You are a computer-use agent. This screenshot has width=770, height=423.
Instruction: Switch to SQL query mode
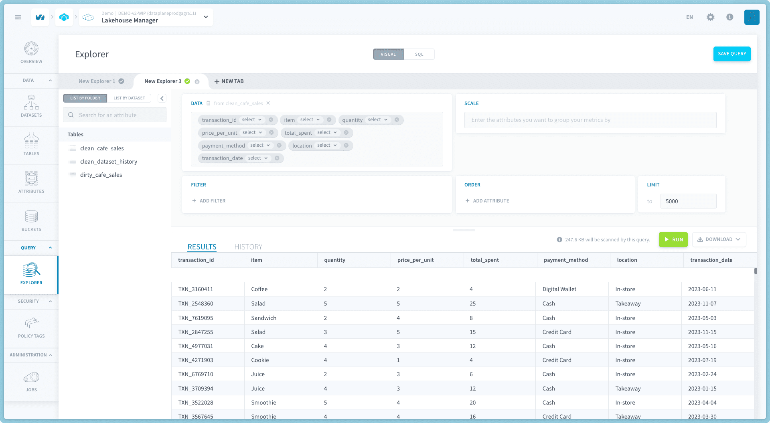click(x=419, y=54)
